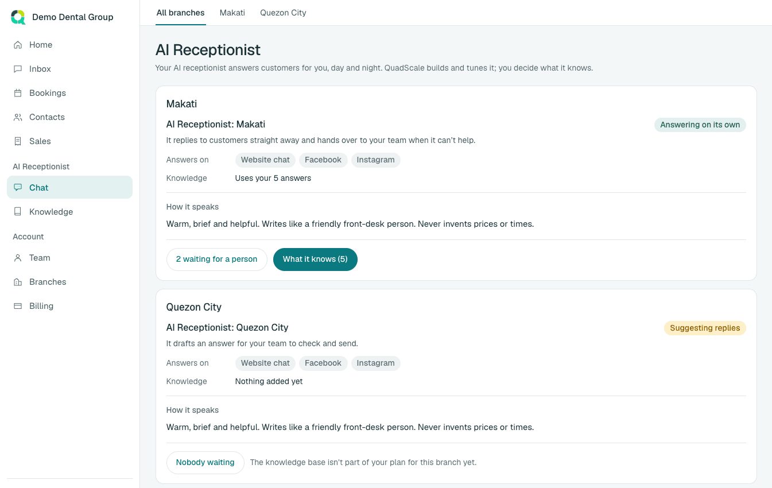Select Chat under AI Receptionist

[69, 188]
